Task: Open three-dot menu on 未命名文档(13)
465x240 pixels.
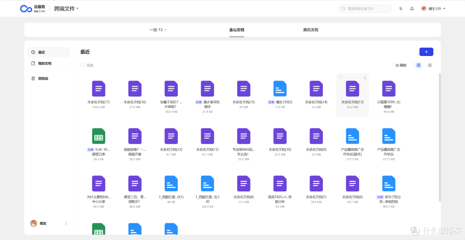Action: (x=365, y=78)
